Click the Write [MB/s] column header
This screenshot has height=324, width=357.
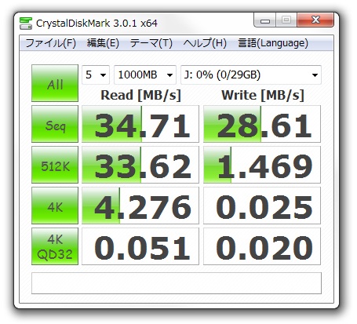click(263, 95)
